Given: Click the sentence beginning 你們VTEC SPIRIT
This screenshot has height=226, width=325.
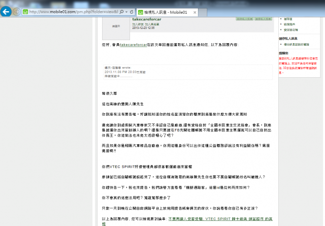Looking at the screenshot, I should pos(147,167).
